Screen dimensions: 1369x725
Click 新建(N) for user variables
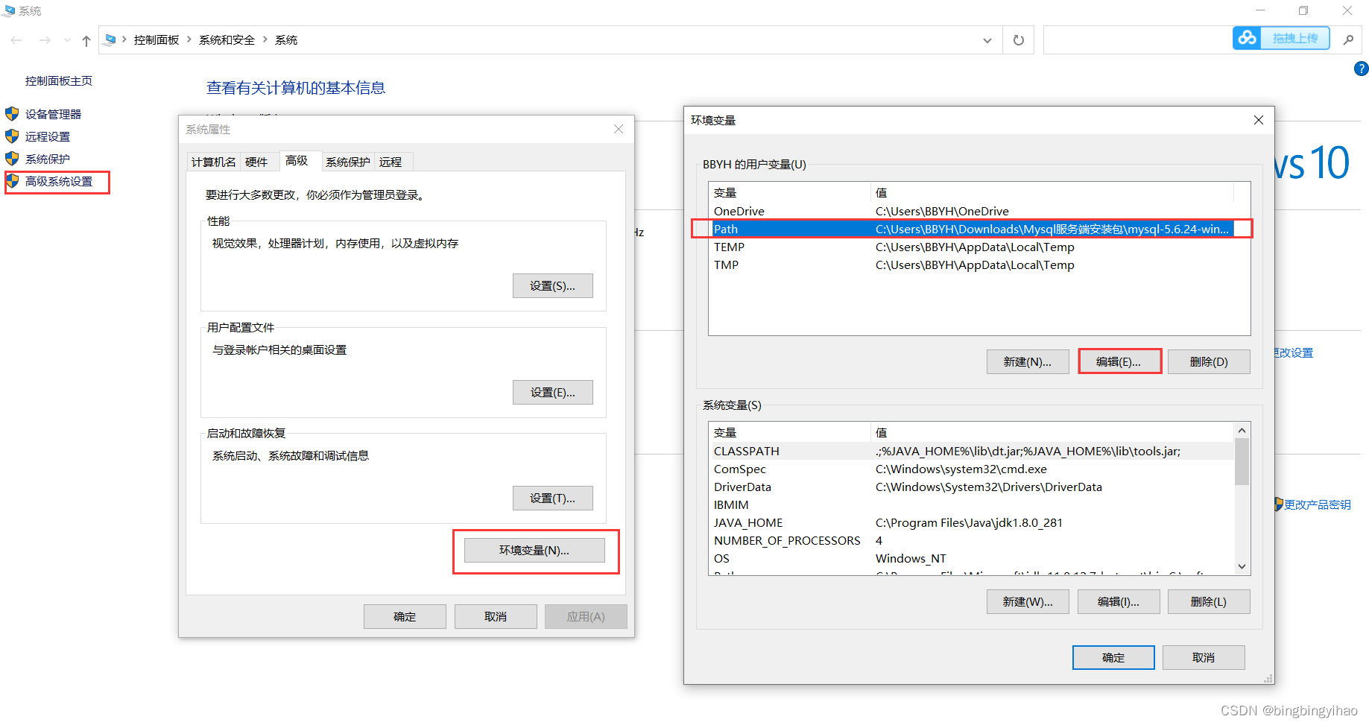pos(1028,362)
